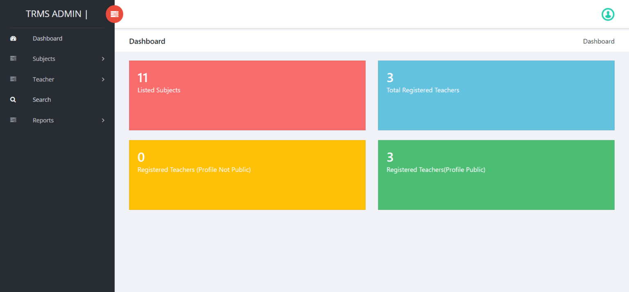Image resolution: width=629 pixels, height=292 pixels.
Task: Open the Teacher menu entry
Action: tap(43, 79)
